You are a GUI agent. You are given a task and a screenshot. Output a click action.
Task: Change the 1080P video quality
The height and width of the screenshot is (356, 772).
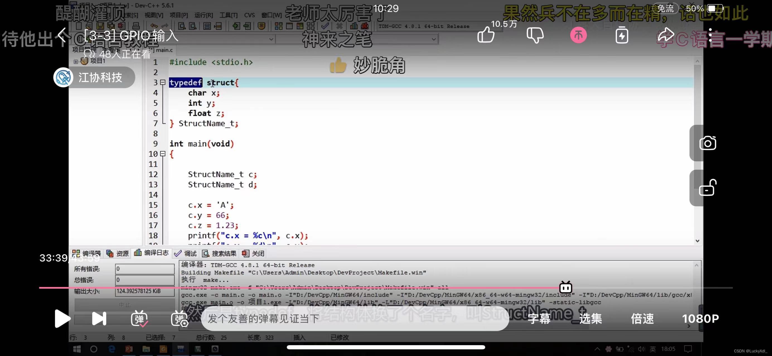point(700,319)
